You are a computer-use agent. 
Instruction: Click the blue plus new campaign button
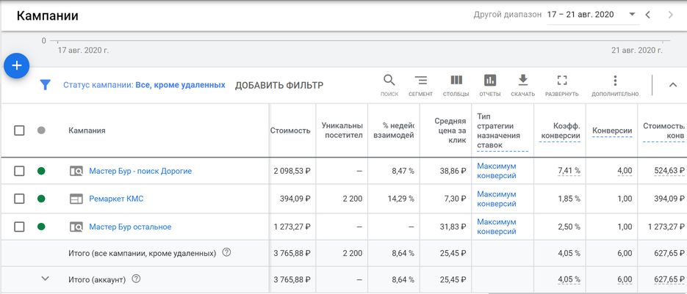point(17,66)
